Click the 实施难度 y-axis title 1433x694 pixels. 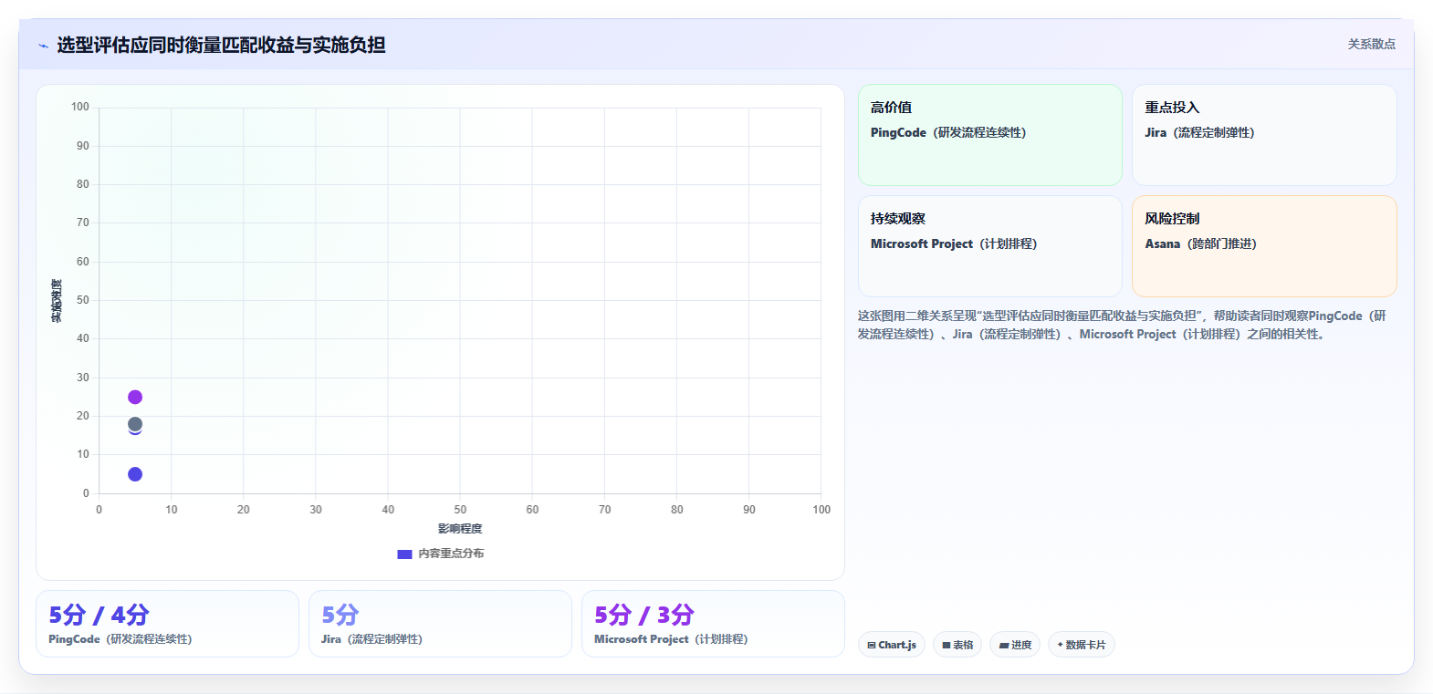pyautogui.click(x=57, y=301)
